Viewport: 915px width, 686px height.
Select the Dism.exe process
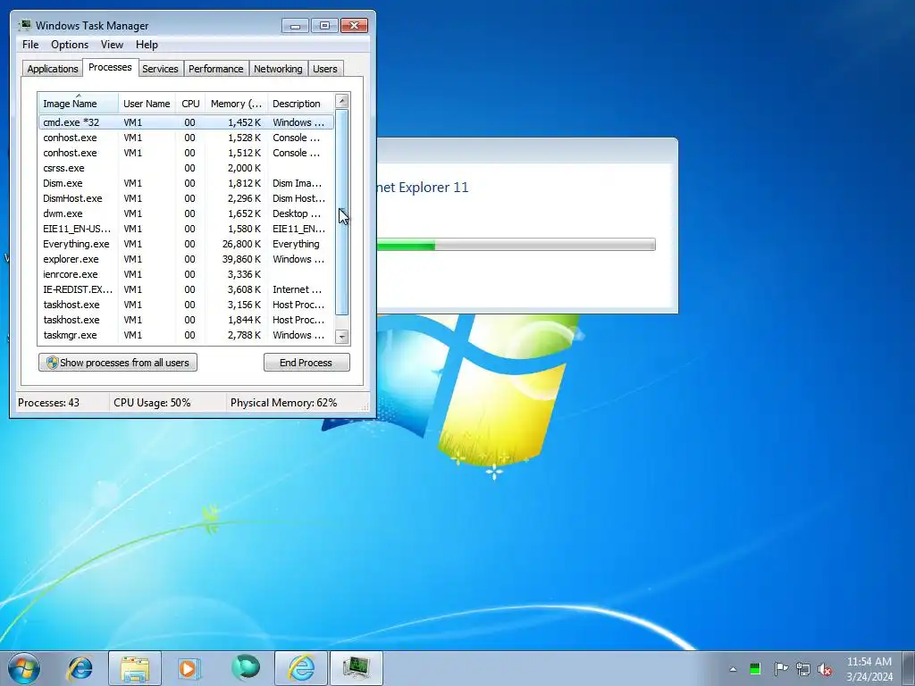(x=186, y=183)
